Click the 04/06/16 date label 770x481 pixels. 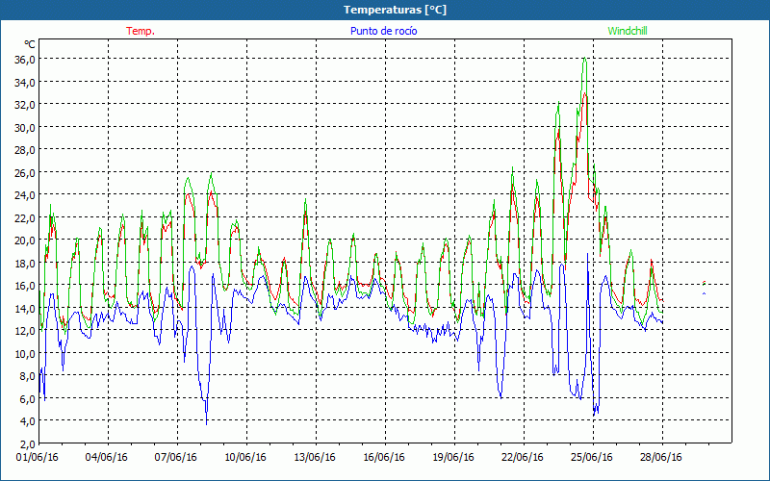(107, 457)
